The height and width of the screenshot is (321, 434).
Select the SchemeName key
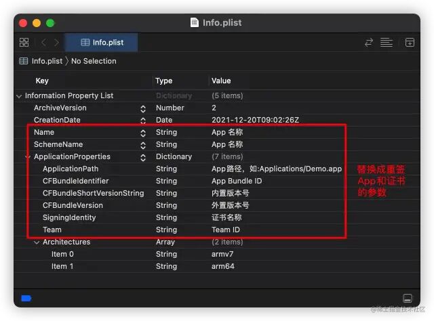(58, 144)
